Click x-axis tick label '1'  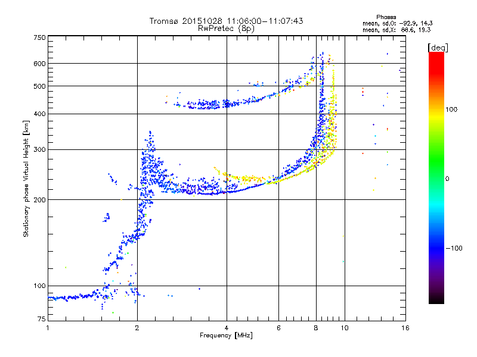pyautogui.click(x=48, y=328)
